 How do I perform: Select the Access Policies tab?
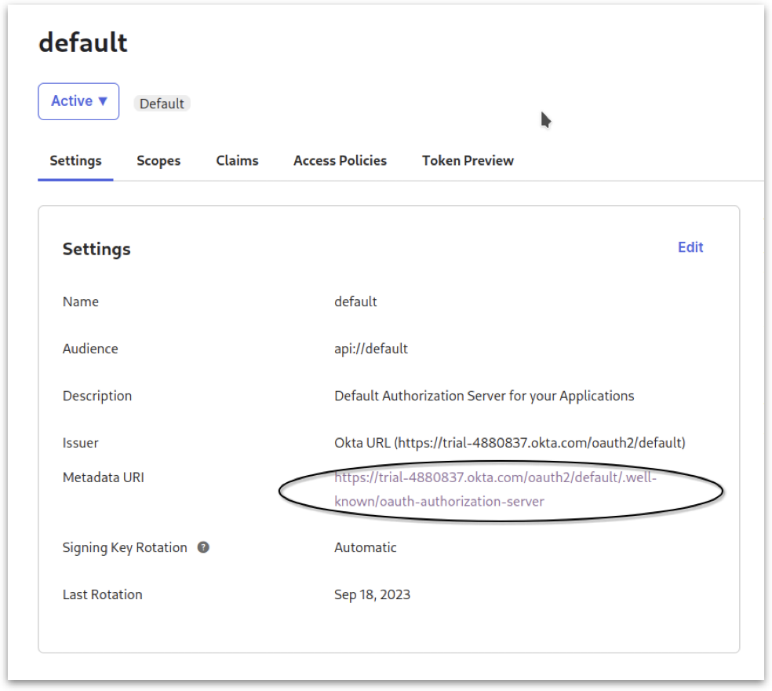click(340, 160)
